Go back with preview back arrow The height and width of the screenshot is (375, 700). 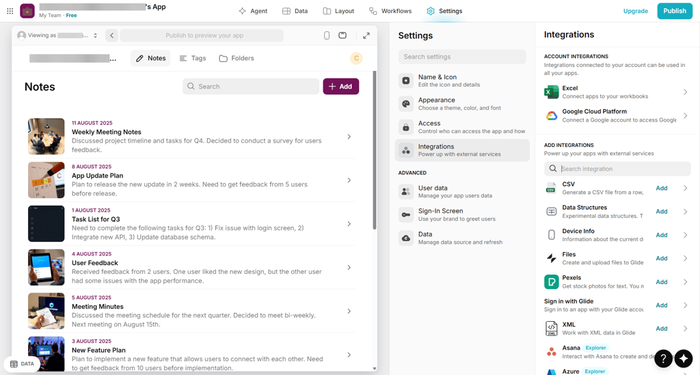[111, 36]
